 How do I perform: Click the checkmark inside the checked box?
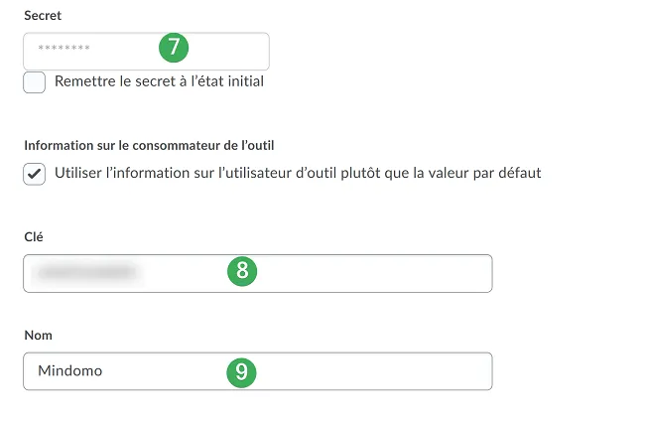coord(34,174)
